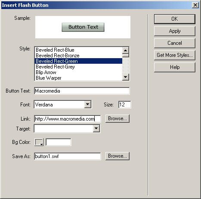Choose the Blue Warper style

tap(78, 78)
